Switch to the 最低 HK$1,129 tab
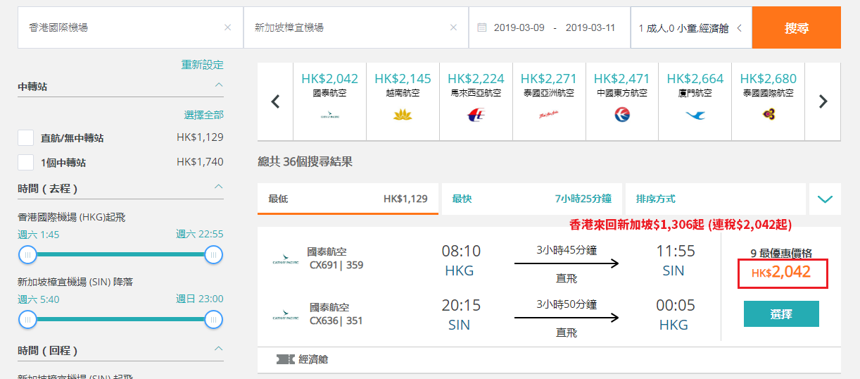 (x=348, y=199)
